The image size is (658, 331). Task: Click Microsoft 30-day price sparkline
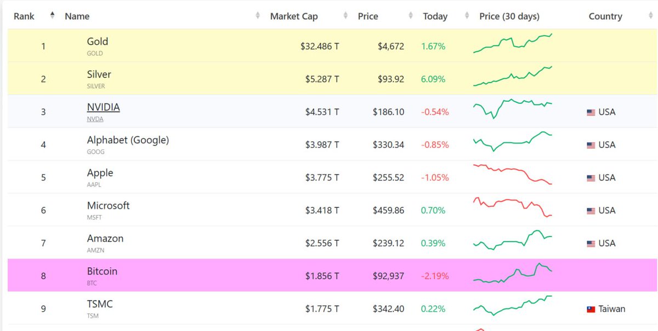[513, 207]
